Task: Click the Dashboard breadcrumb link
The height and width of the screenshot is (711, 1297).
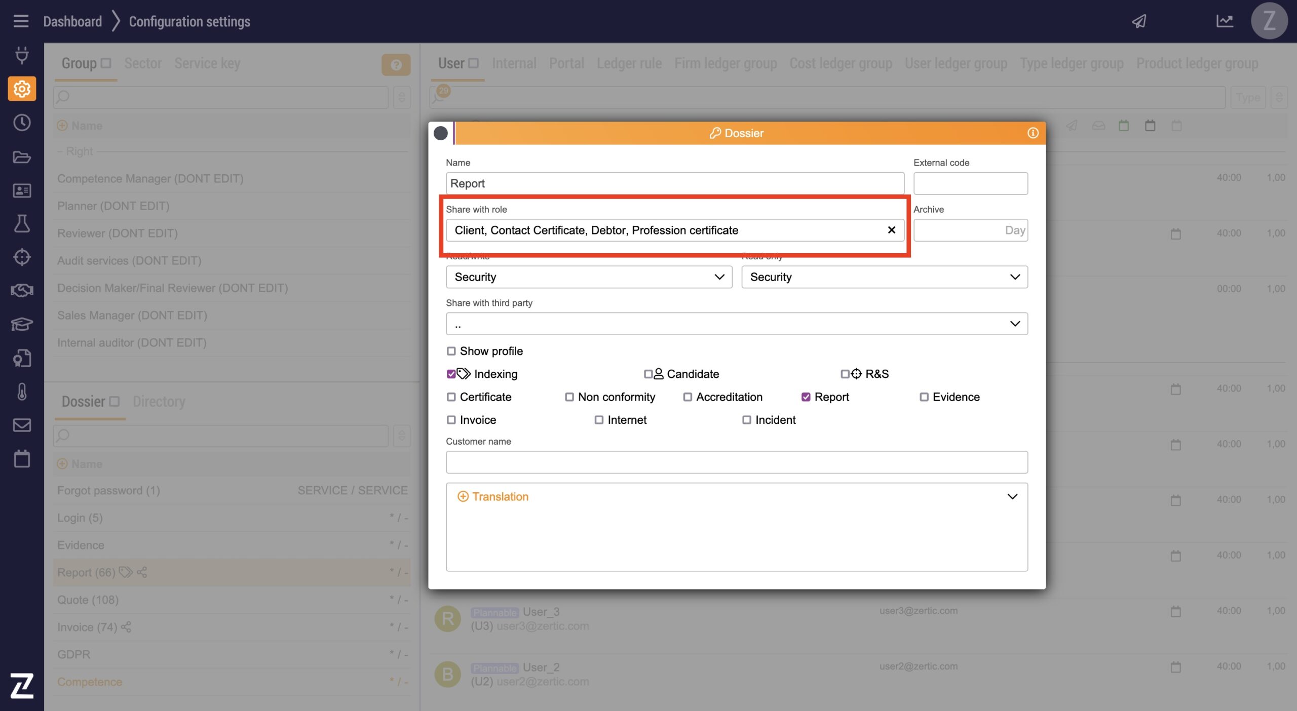Action: pos(72,21)
